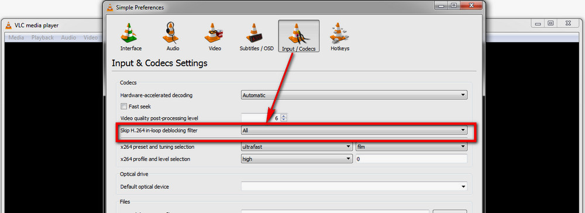
Task: Click the 'Hardware-accelerated decoding' label
Action: [x=156, y=95]
